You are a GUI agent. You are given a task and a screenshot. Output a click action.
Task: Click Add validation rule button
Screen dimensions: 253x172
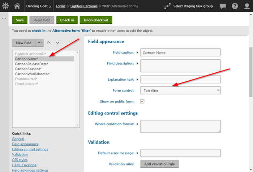159,164
